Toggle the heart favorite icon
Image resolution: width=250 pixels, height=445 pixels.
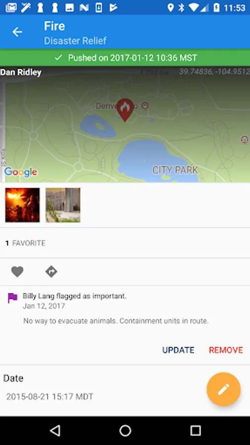(x=17, y=271)
